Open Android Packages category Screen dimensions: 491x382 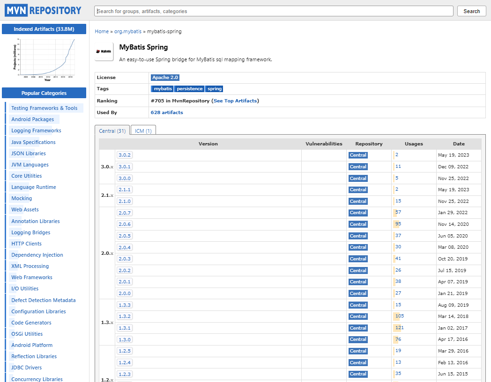(33, 119)
